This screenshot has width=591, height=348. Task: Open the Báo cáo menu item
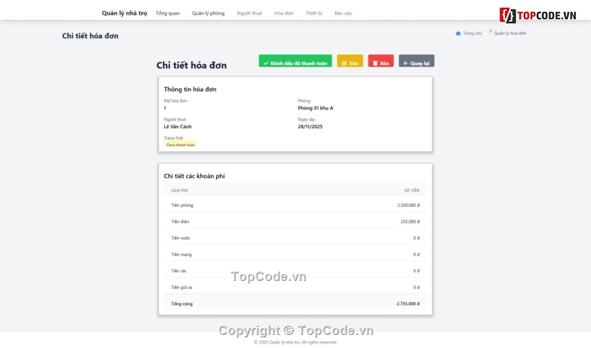[343, 13]
